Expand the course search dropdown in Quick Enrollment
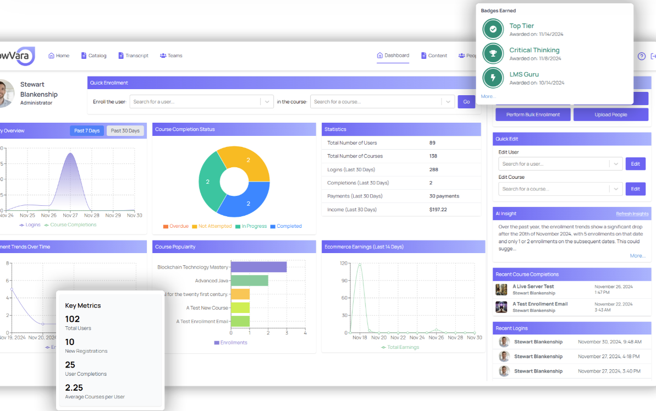The height and width of the screenshot is (411, 656). (447, 101)
